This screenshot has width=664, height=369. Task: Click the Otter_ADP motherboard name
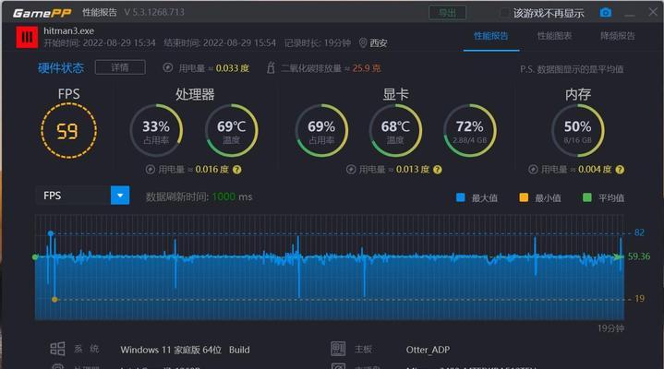click(428, 350)
